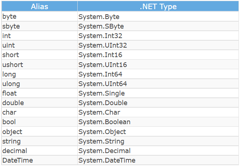Click the ulong alias cell
This screenshot has width=240, height=167.
click(x=39, y=83)
